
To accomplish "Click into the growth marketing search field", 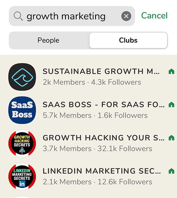I will pos(72,16).
